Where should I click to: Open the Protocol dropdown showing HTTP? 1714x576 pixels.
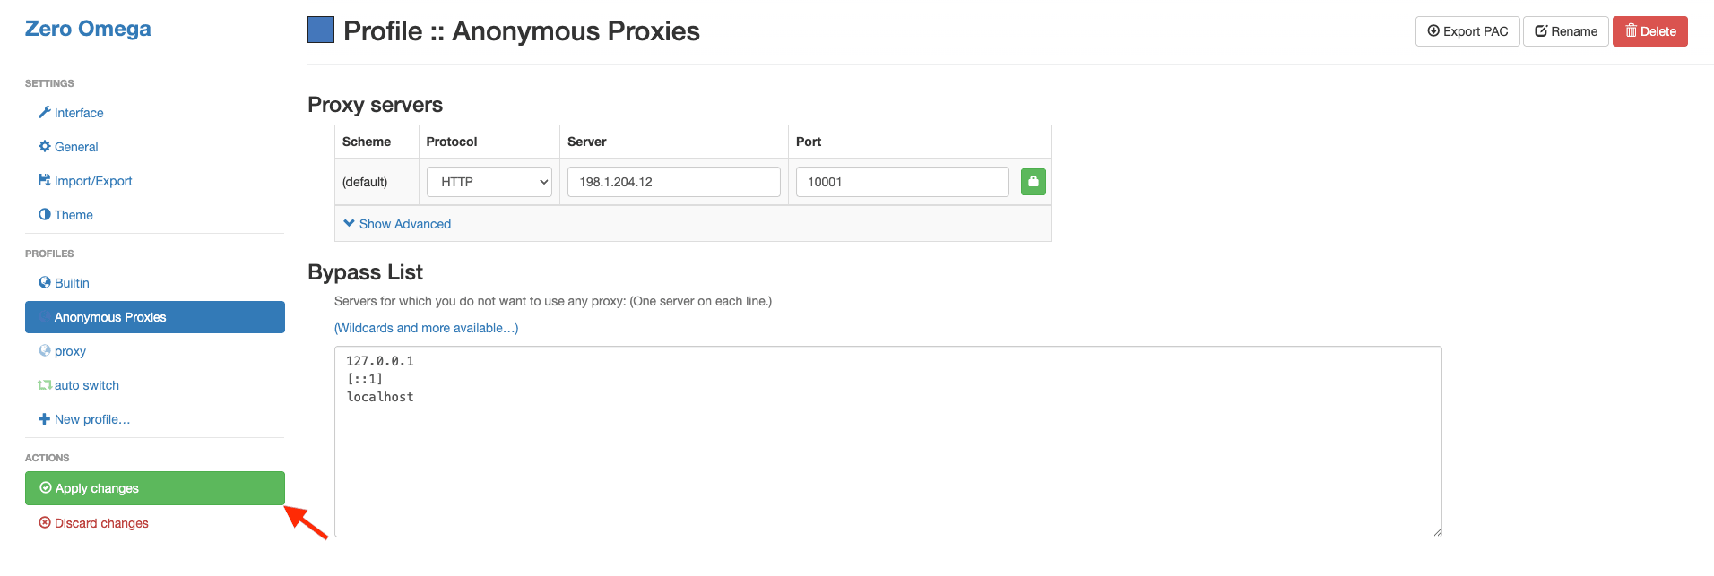(489, 181)
